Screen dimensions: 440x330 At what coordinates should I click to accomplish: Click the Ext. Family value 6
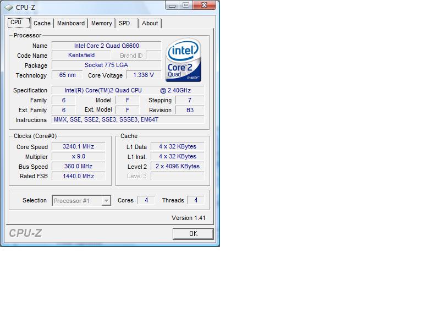64,110
